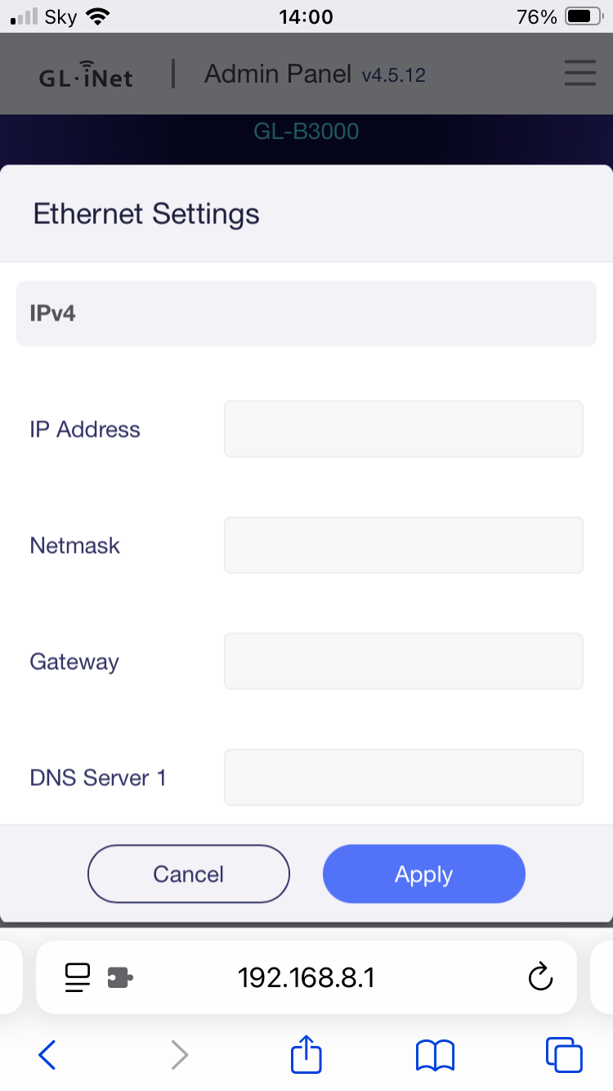The width and height of the screenshot is (613, 1091).
Task: Open the page formatting options icon
Action: tap(77, 977)
